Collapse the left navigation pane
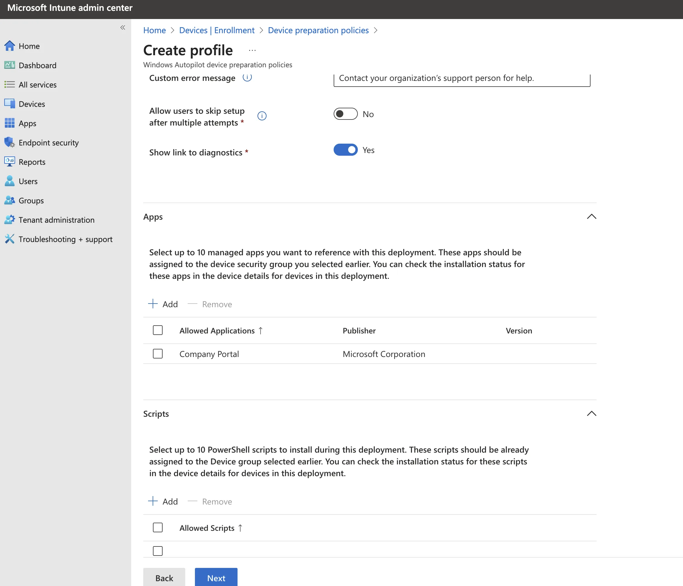 pyautogui.click(x=123, y=27)
